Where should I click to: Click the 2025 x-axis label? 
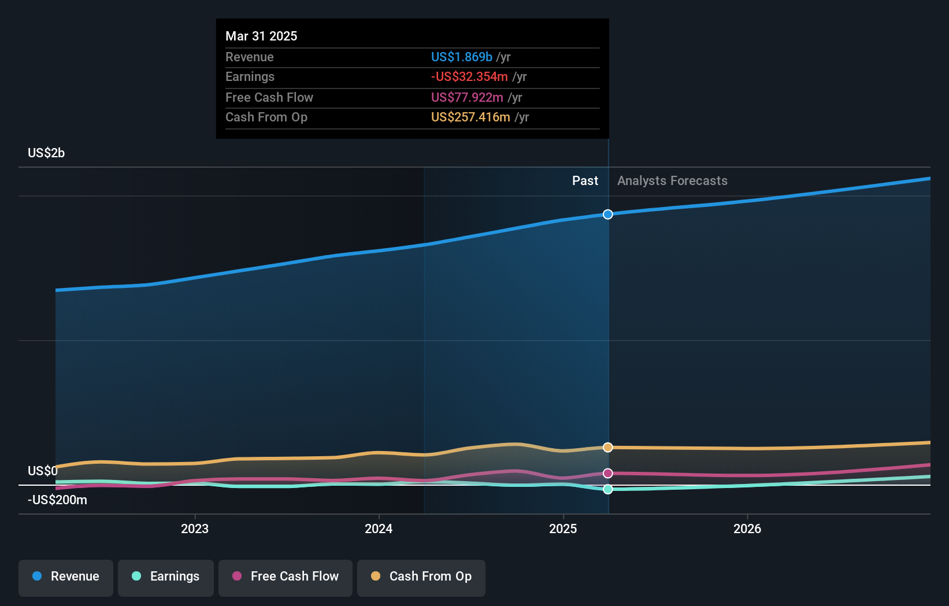563,529
